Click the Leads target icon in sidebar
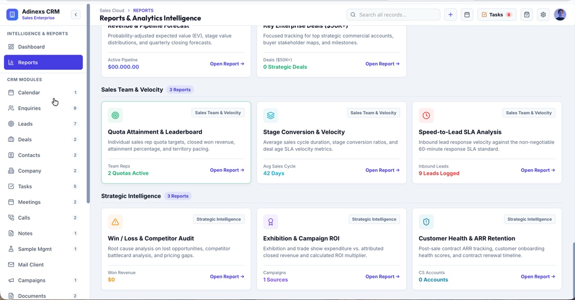 pos(11,124)
